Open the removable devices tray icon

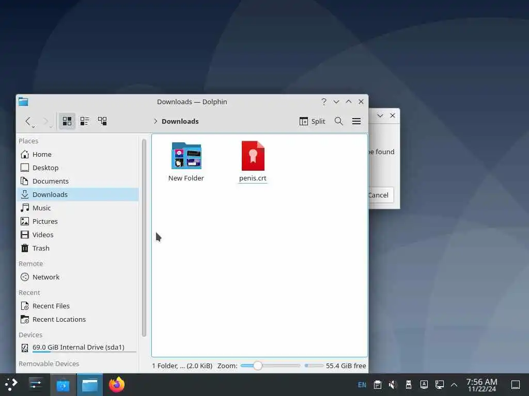coord(408,385)
